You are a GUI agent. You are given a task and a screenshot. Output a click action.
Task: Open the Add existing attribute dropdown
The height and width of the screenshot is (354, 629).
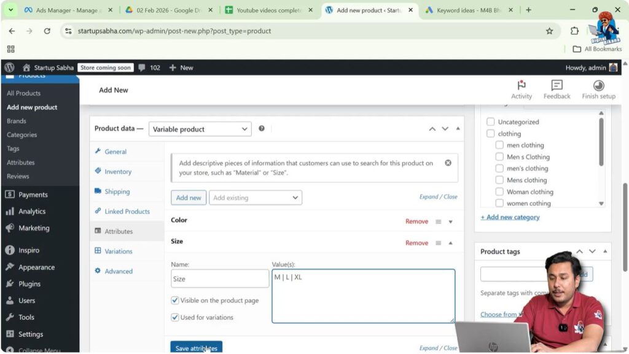[x=256, y=198]
